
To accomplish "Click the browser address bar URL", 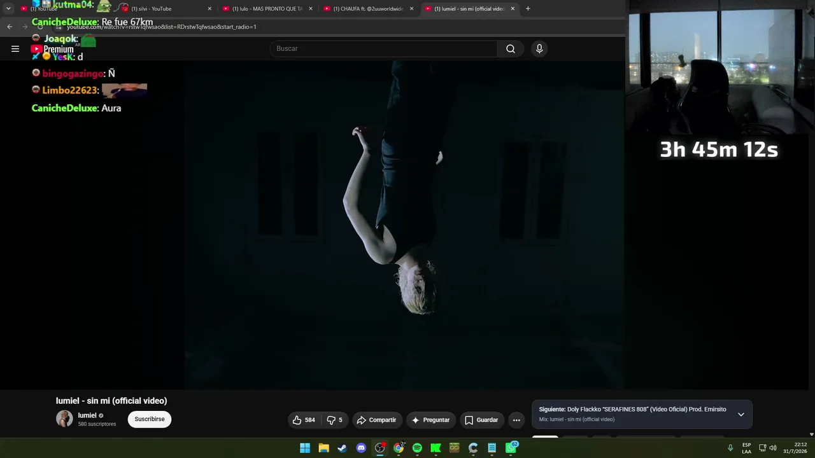I will [162, 27].
